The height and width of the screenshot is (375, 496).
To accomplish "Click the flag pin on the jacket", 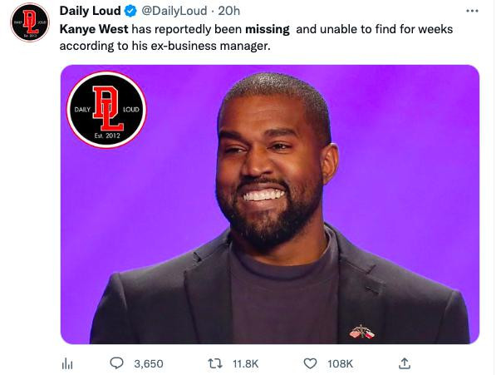I will point(362,333).
